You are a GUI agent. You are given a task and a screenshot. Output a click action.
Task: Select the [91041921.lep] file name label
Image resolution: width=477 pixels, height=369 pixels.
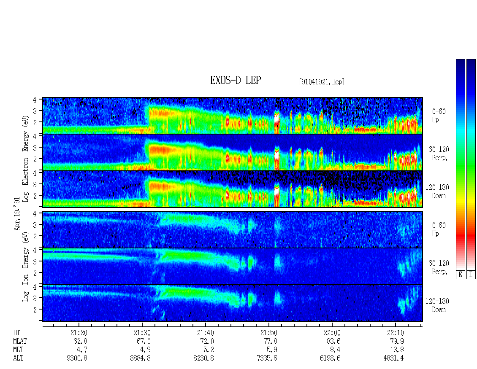pos(322,81)
